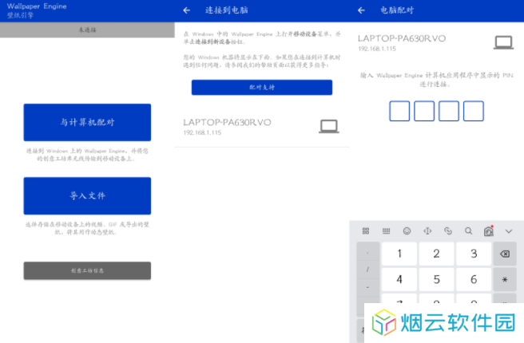Click the LAPTOP-PA630RVO name on the 电脑配对 screen
The image size is (524, 343).
(x=402, y=38)
